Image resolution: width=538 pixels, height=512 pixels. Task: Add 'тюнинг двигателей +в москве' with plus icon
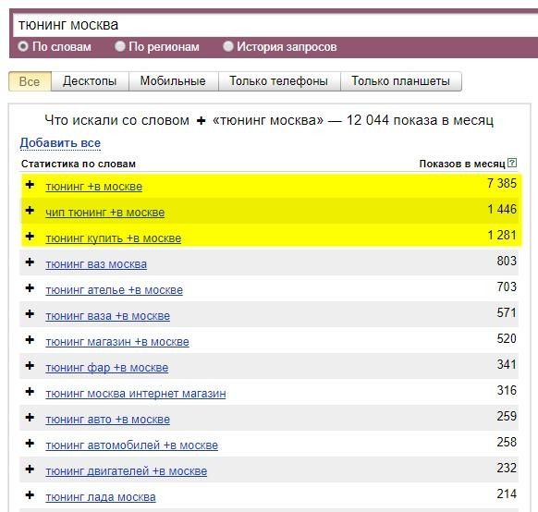(30, 469)
